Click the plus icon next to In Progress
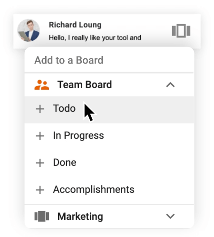The height and width of the screenshot is (237, 214). (x=40, y=136)
